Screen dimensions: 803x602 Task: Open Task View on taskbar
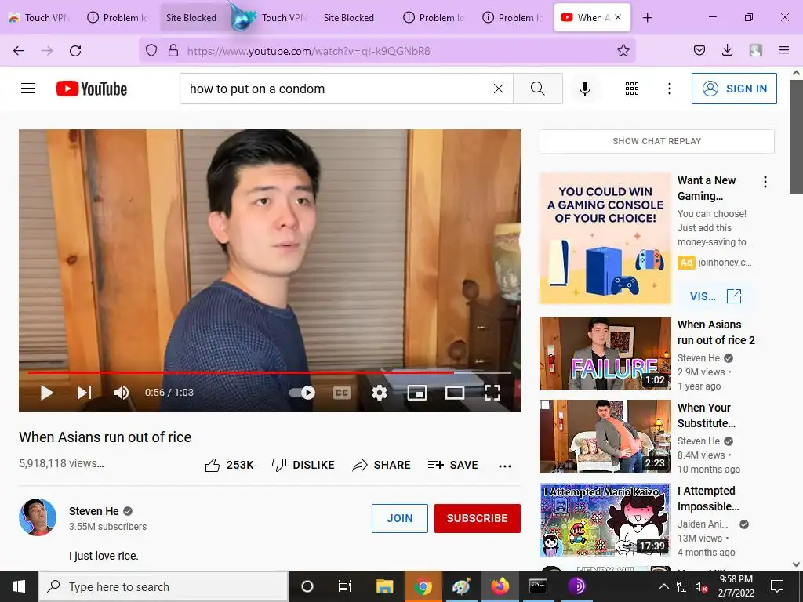pos(345,586)
